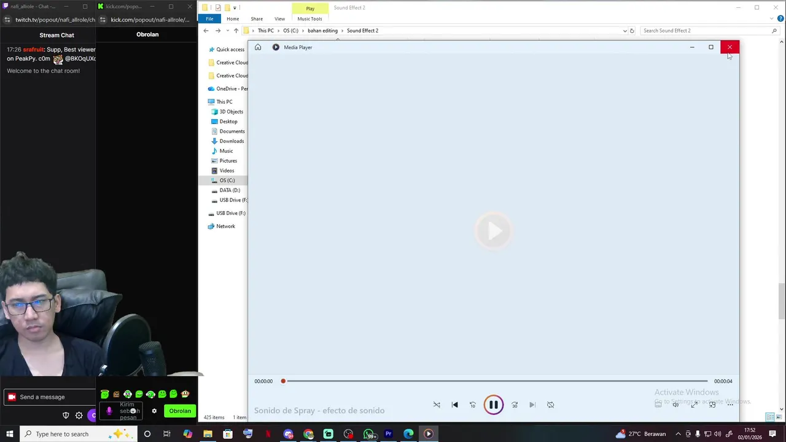Viewport: 786px width, 442px height.
Task: Click the Media Player seek bar
Action: 495,381
